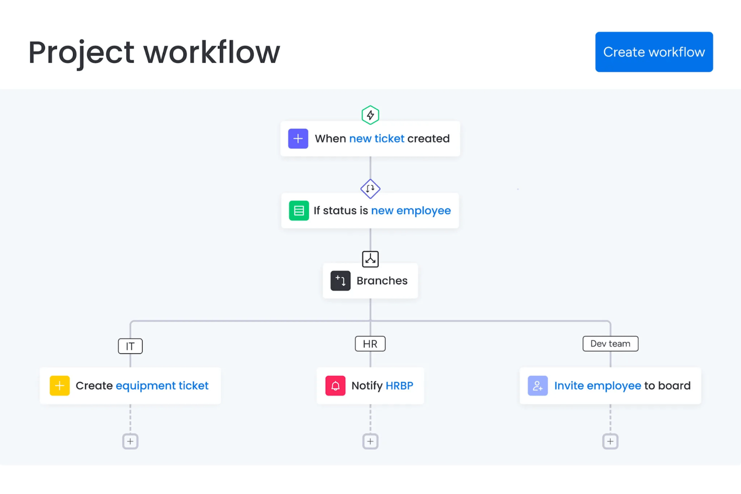The height and width of the screenshot is (494, 741).
Task: Select the blue diamond condition icon
Action: coord(371,189)
